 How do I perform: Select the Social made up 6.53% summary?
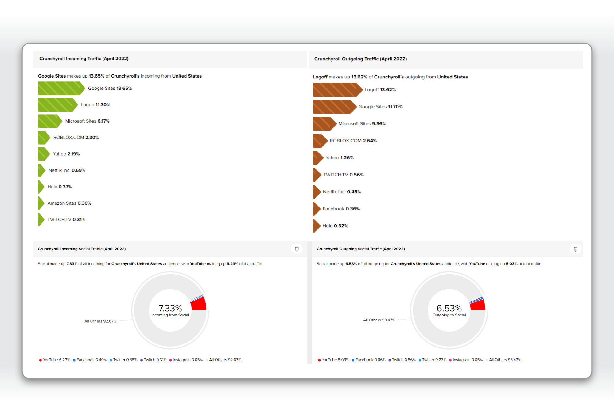[429, 264]
